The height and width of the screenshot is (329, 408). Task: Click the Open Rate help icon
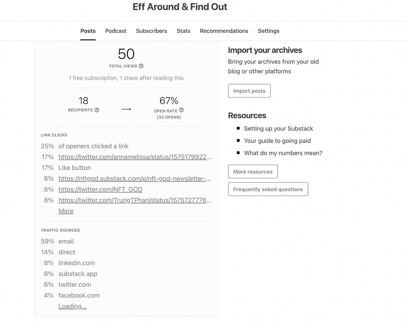pyautogui.click(x=181, y=110)
